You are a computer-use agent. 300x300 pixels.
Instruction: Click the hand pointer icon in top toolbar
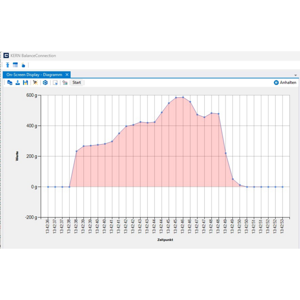(23, 65)
